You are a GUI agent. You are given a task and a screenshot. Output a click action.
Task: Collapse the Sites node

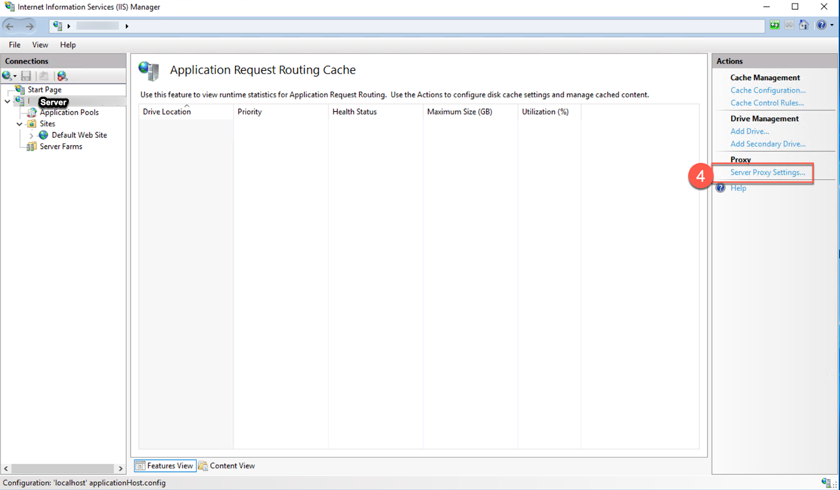19,124
